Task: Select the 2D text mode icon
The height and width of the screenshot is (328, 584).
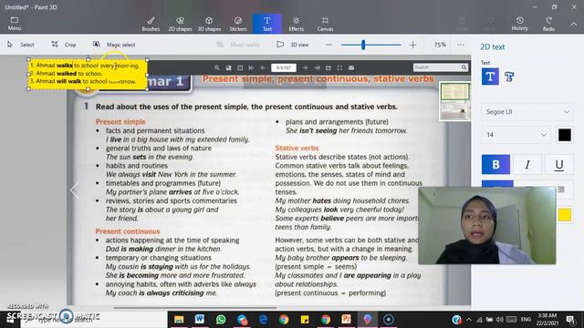Action: coord(490,77)
